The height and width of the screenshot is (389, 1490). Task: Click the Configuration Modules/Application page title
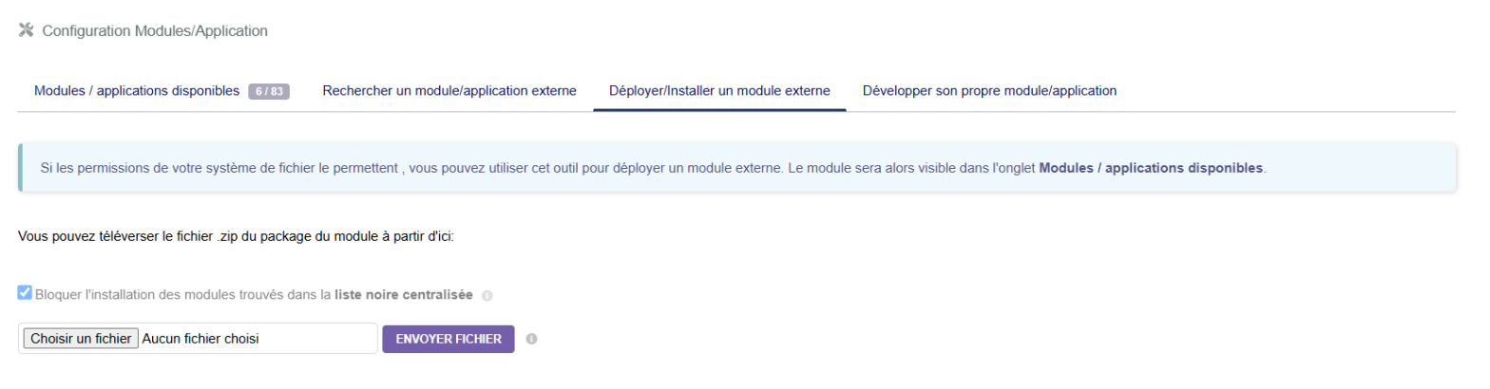(x=155, y=31)
